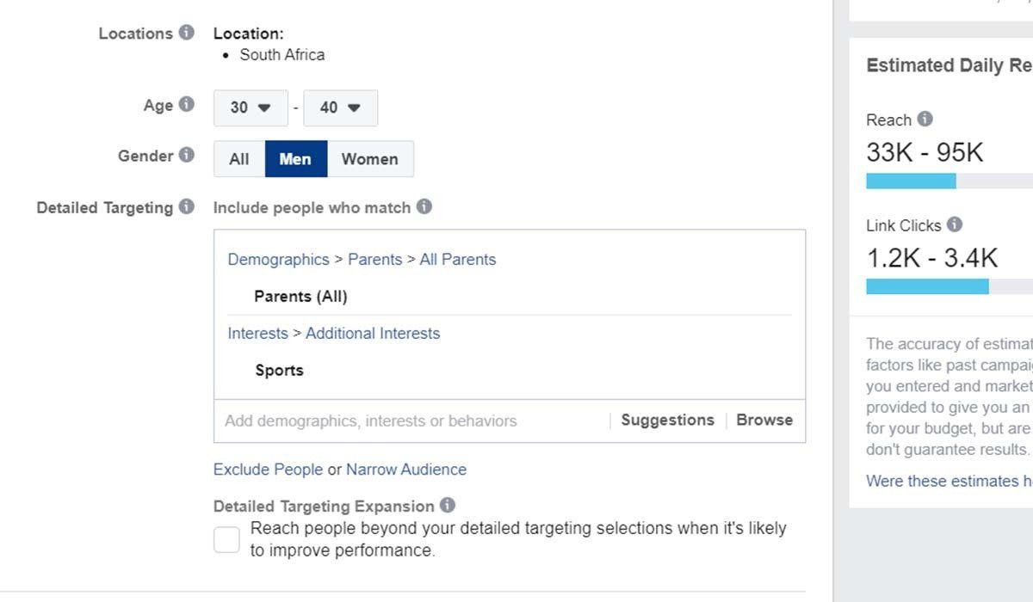
Task: Click the Narrow Audience link
Action: point(406,470)
